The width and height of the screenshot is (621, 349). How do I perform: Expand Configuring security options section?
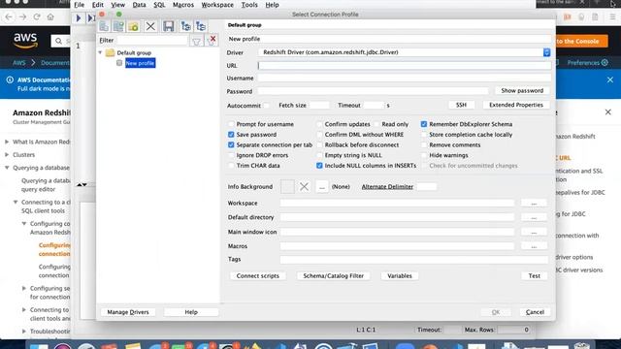click(x=24, y=289)
